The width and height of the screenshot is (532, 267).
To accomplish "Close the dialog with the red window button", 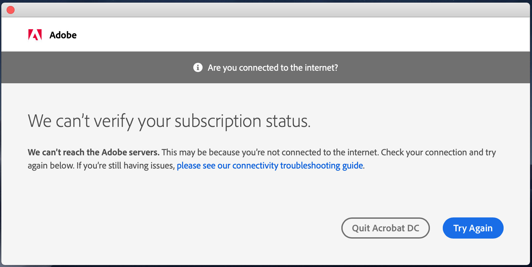I will 11,10.
